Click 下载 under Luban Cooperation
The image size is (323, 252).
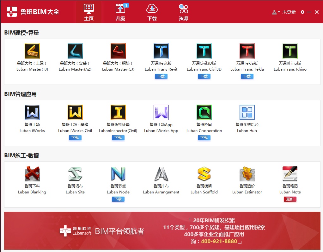click(204, 138)
